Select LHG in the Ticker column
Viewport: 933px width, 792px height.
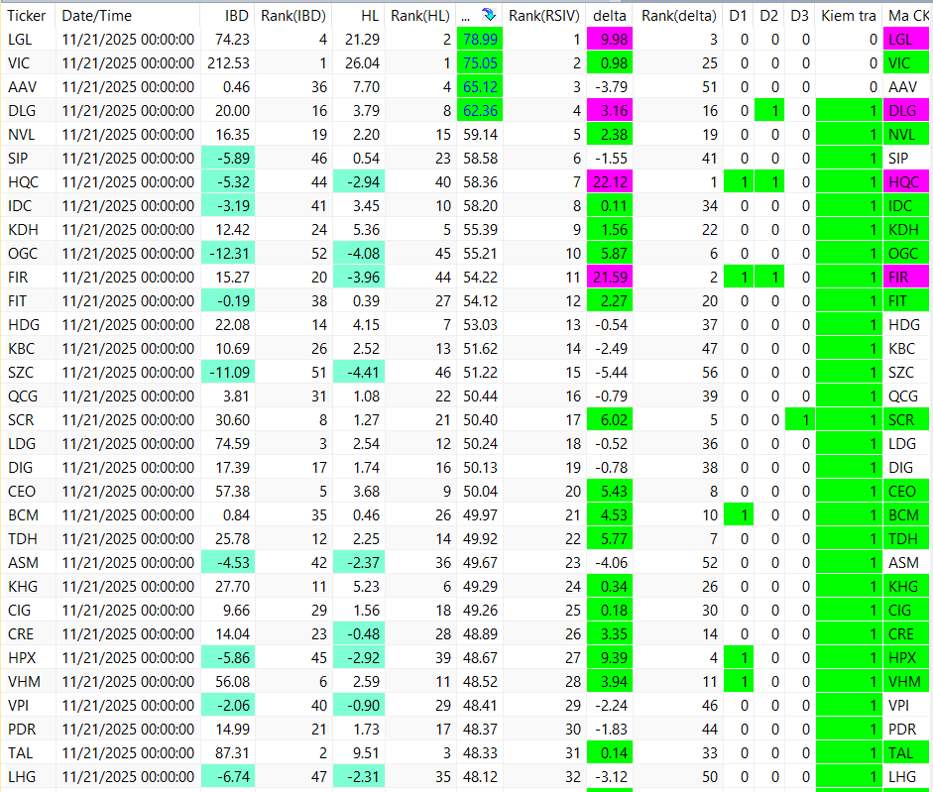[22, 776]
